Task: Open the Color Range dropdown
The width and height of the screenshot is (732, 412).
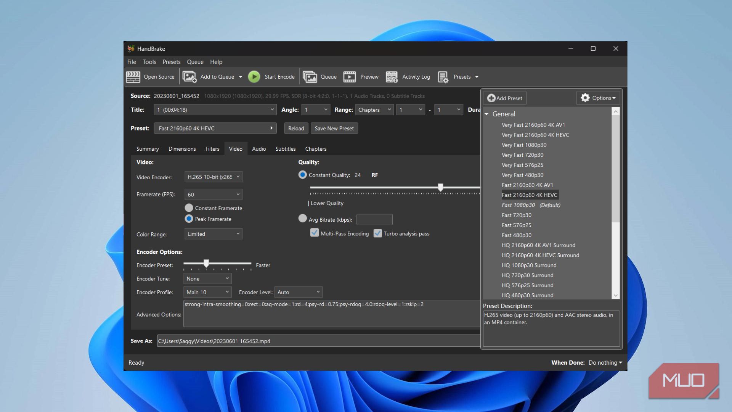Action: (x=213, y=234)
